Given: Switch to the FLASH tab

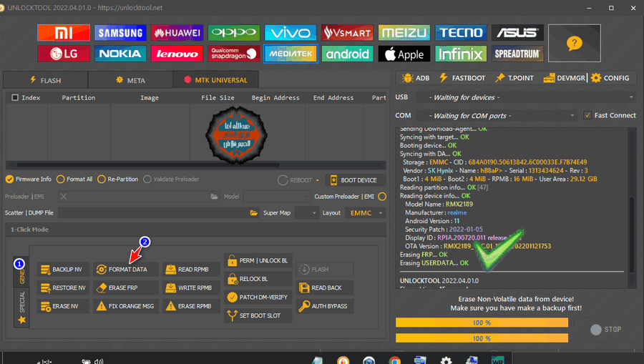Looking at the screenshot, I should tap(46, 80).
